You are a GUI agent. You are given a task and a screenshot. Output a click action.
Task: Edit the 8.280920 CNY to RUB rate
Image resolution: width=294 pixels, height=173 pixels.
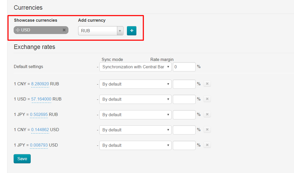40,84
